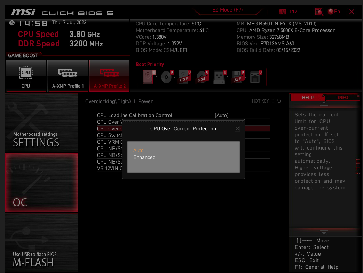The image size is (363, 273).
Task: Select the network boot device icon
Action: [x=256, y=77]
